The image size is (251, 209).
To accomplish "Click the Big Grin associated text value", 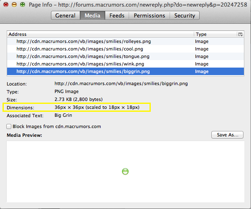I will (63, 115).
